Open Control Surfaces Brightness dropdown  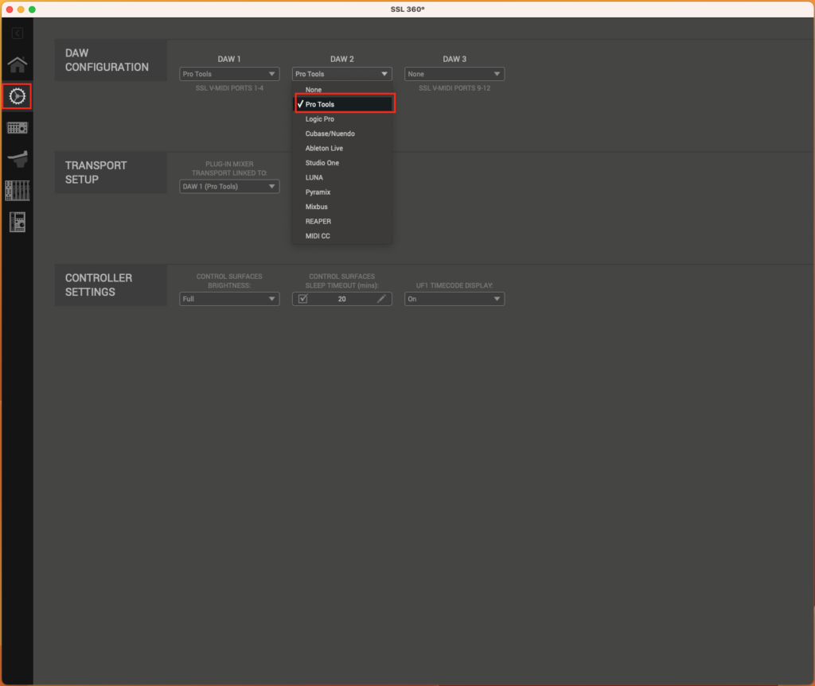click(229, 299)
